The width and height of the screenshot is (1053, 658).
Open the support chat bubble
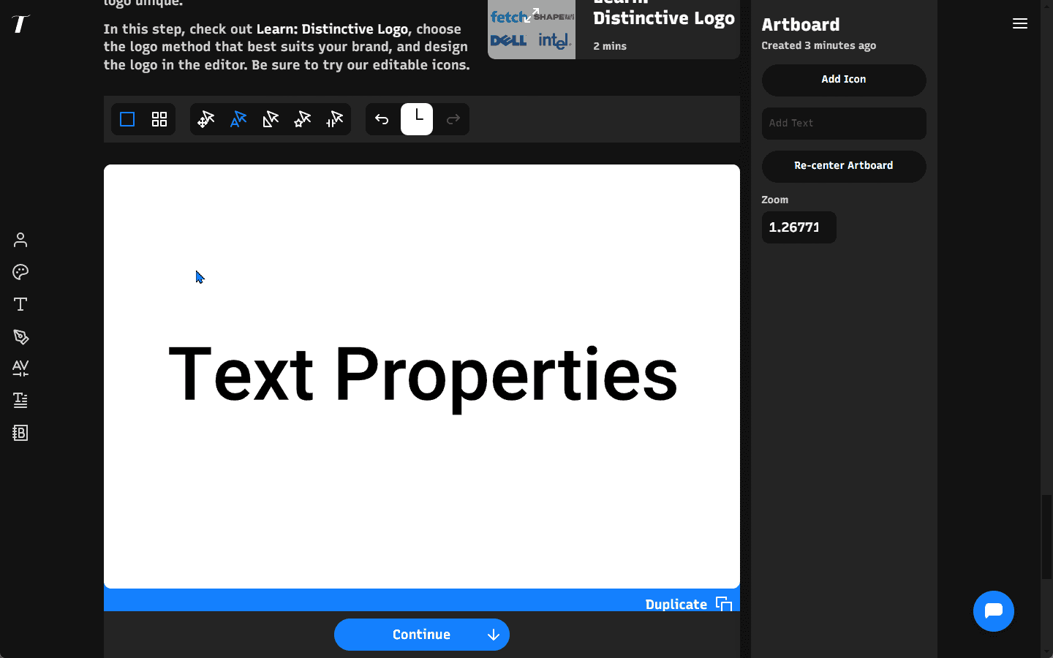coord(994,611)
